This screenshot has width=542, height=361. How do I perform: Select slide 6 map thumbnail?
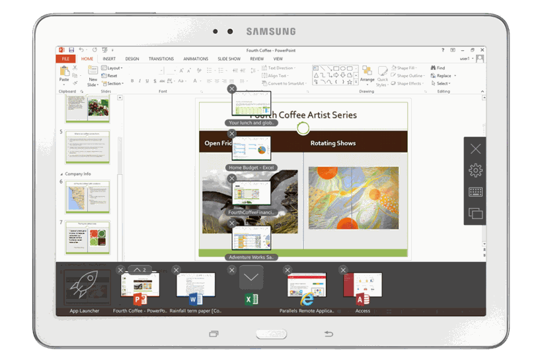point(87,197)
